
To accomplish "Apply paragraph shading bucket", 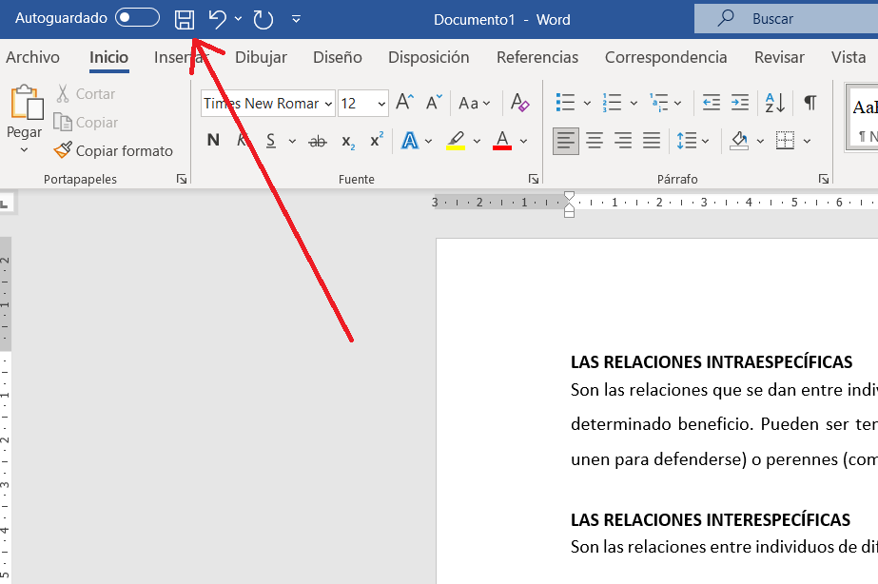I will point(739,141).
